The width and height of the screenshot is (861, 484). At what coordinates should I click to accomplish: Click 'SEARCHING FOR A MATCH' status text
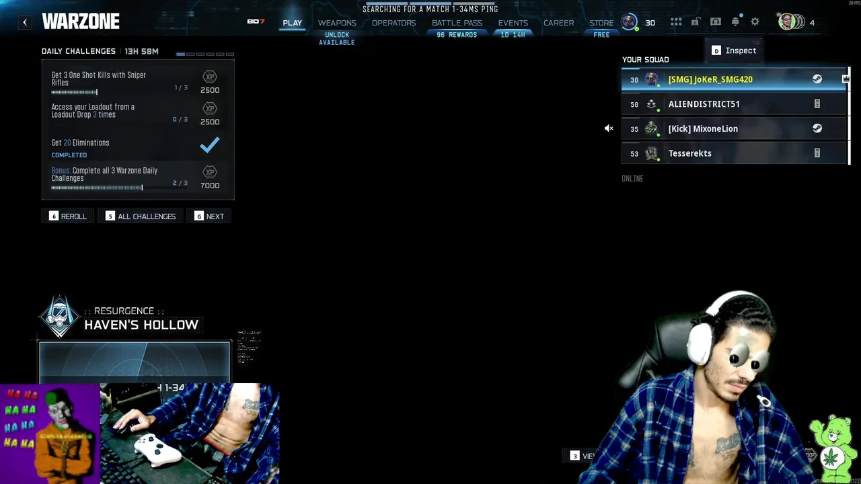430,9
